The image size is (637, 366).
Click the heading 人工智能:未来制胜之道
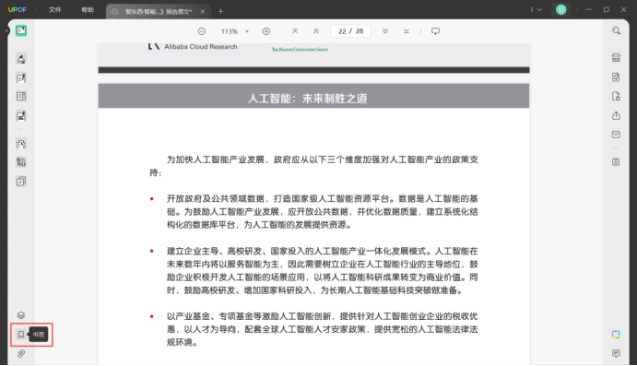point(308,99)
